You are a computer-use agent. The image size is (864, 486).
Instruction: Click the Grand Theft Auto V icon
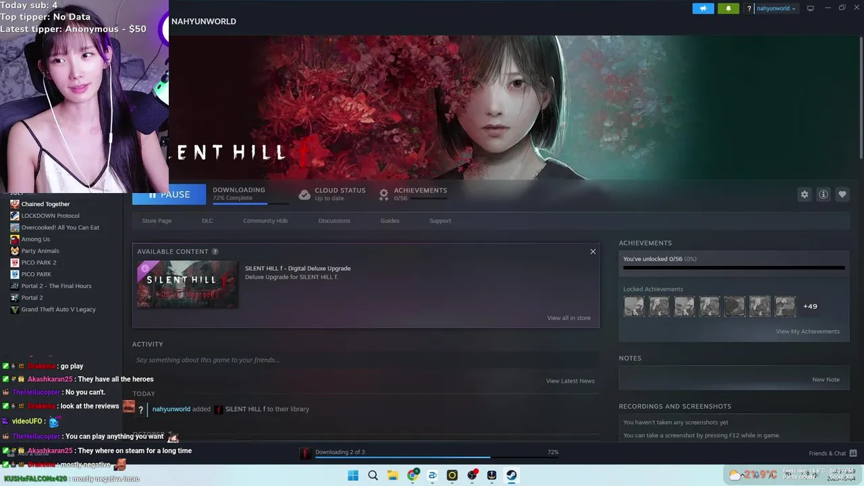[x=15, y=309]
